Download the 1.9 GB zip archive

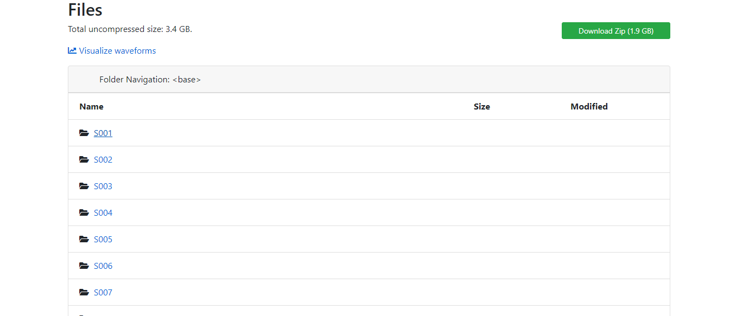click(x=615, y=31)
